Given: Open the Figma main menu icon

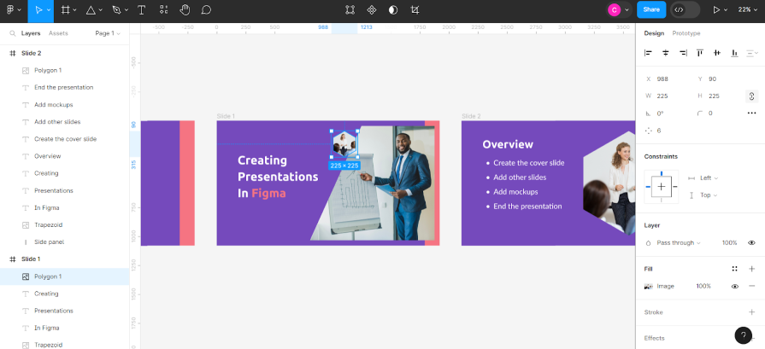Looking at the screenshot, I should coord(13,9).
